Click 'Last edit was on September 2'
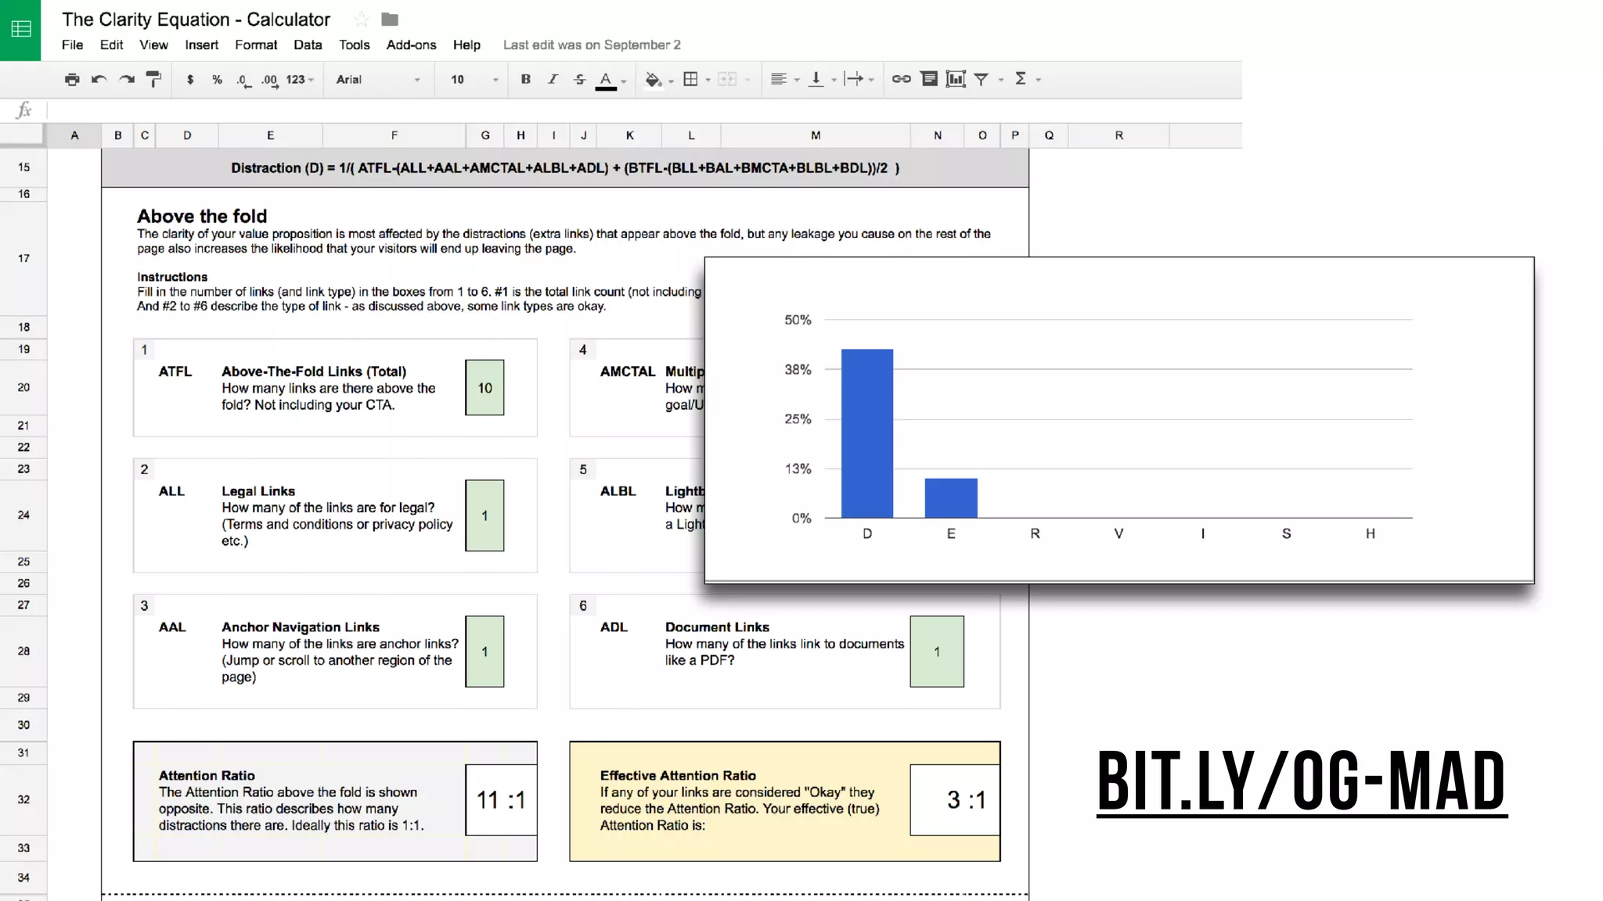This screenshot has width=1603, height=901. click(592, 45)
